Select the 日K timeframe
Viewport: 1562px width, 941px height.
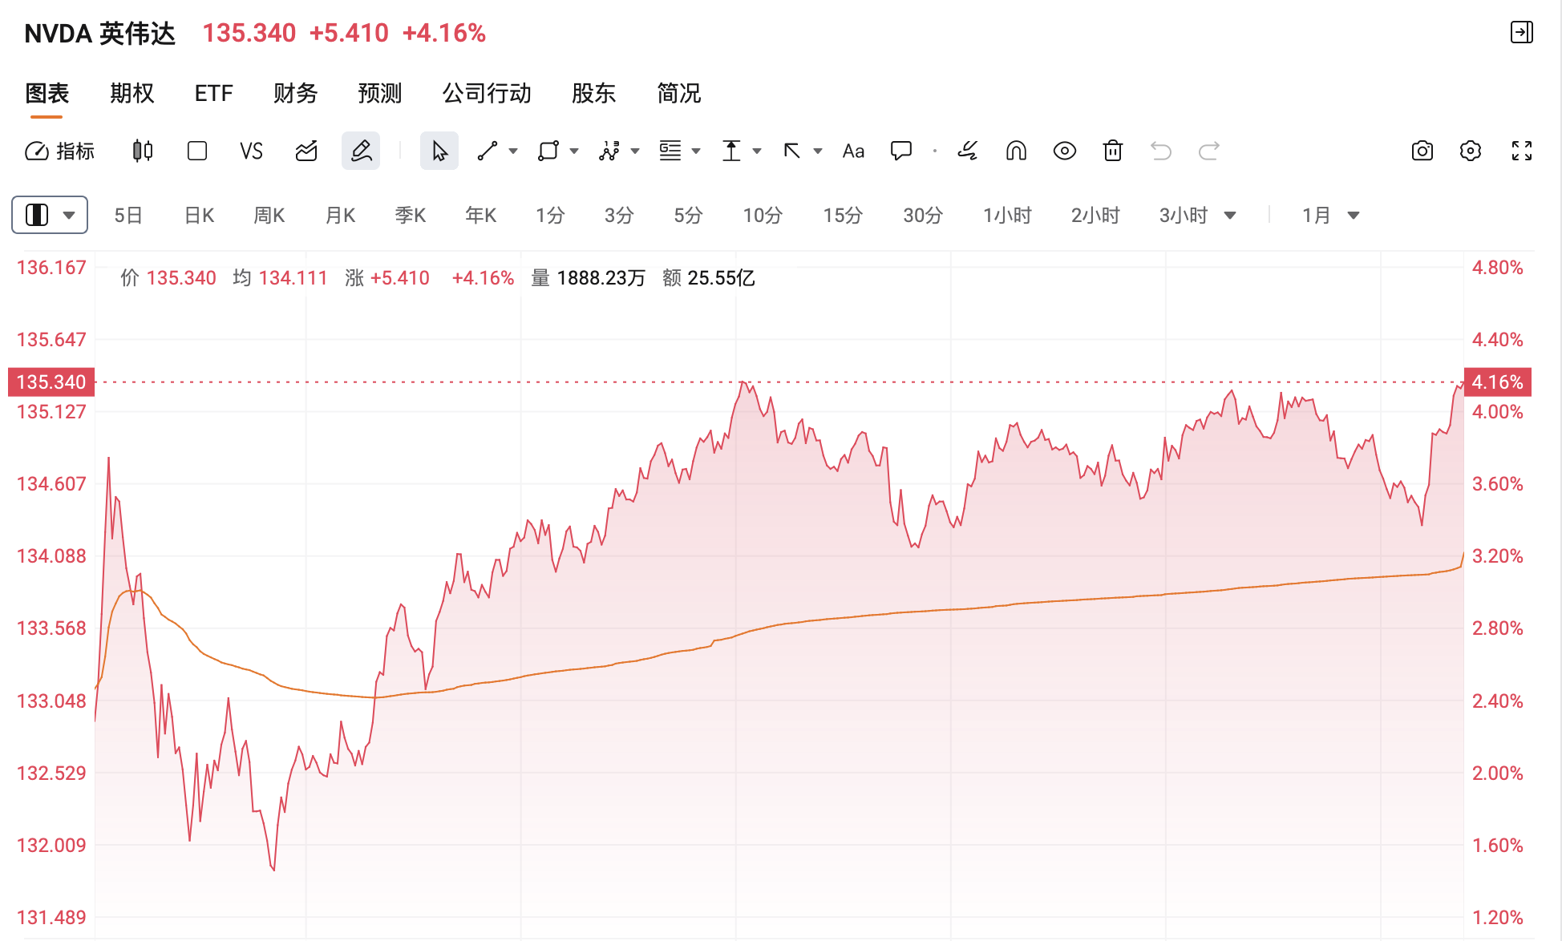click(x=199, y=215)
